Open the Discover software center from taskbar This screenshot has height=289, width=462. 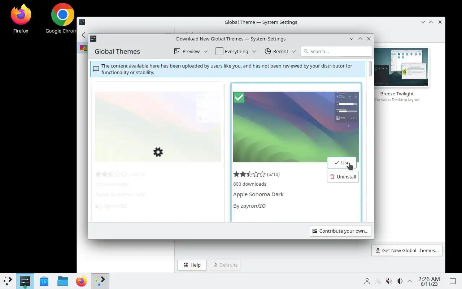pos(44,281)
